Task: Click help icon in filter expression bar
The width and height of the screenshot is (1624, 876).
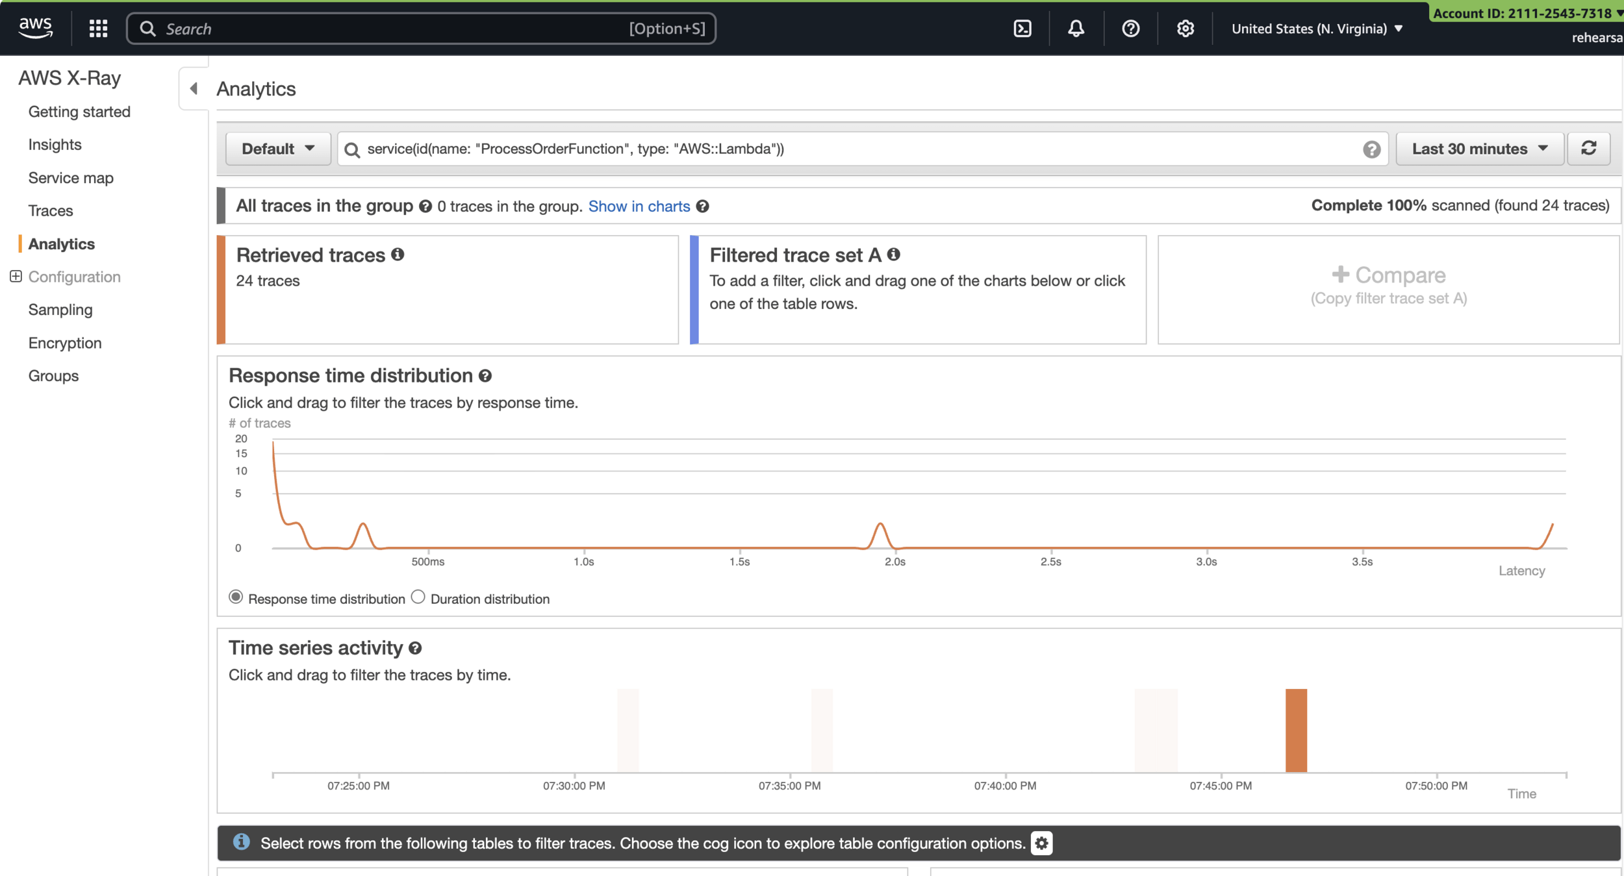Action: [1371, 149]
